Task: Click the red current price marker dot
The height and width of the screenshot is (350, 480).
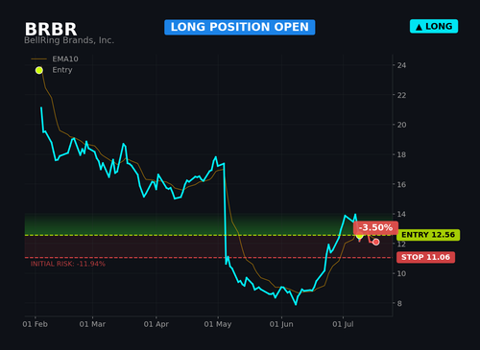Action: [376, 242]
